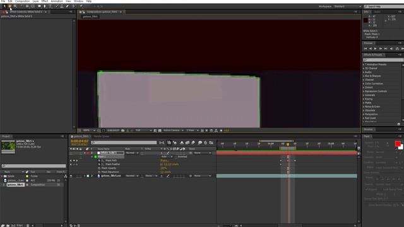Select the Pan Behind anchor tool
Image resolution: width=404 pixels, height=227 pixels.
point(33,6)
